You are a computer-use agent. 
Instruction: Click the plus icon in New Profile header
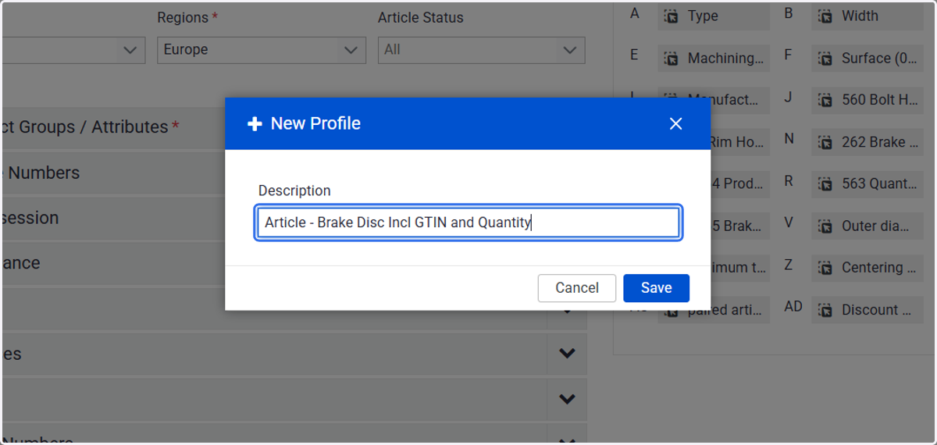(255, 124)
